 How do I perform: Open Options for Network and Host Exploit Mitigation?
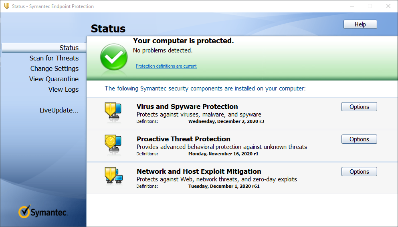pyautogui.click(x=359, y=172)
